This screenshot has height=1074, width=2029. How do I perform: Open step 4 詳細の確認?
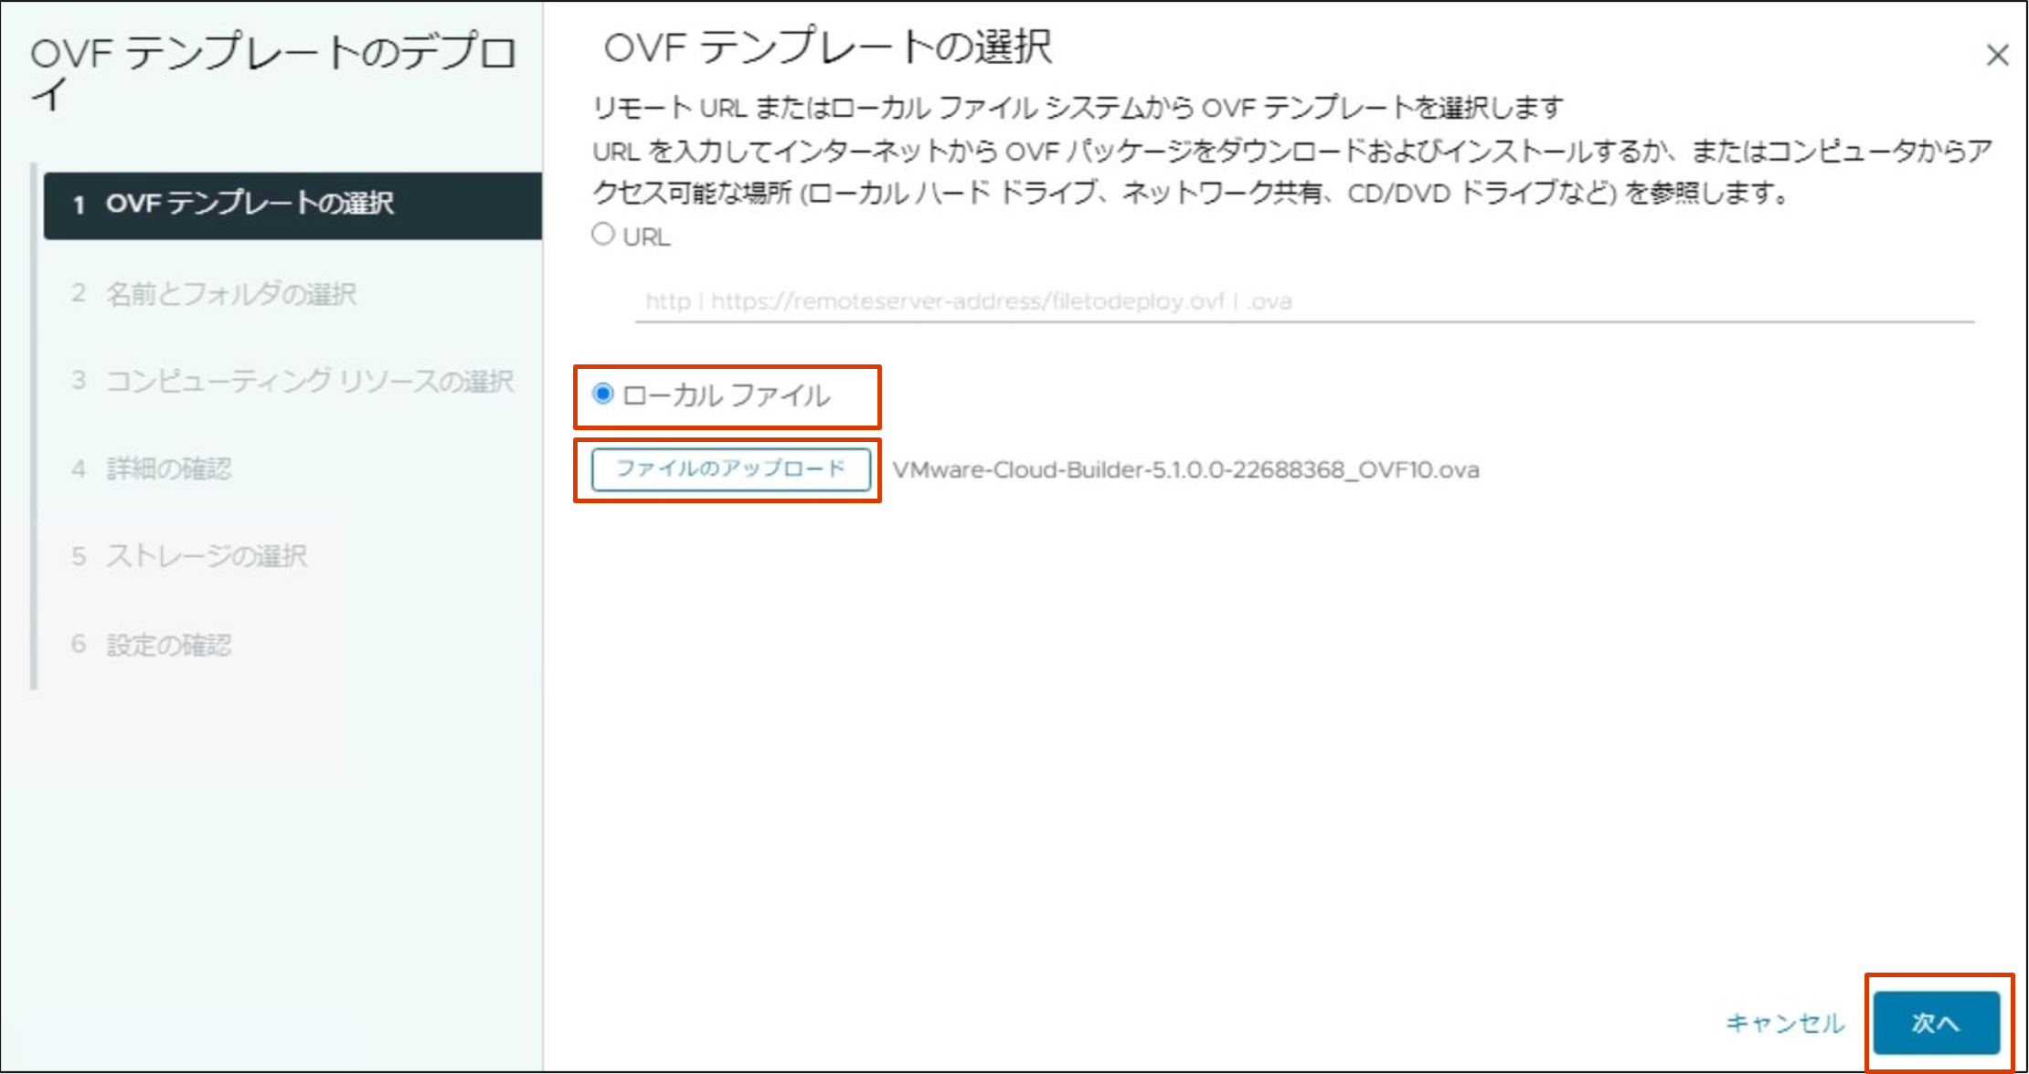[x=152, y=469]
